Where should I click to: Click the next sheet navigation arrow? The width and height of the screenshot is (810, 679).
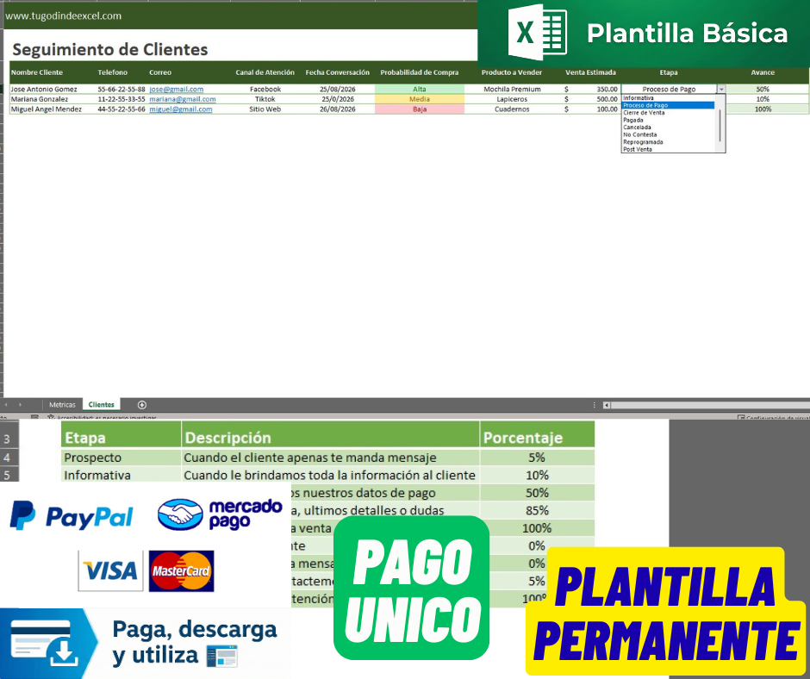[x=20, y=405]
